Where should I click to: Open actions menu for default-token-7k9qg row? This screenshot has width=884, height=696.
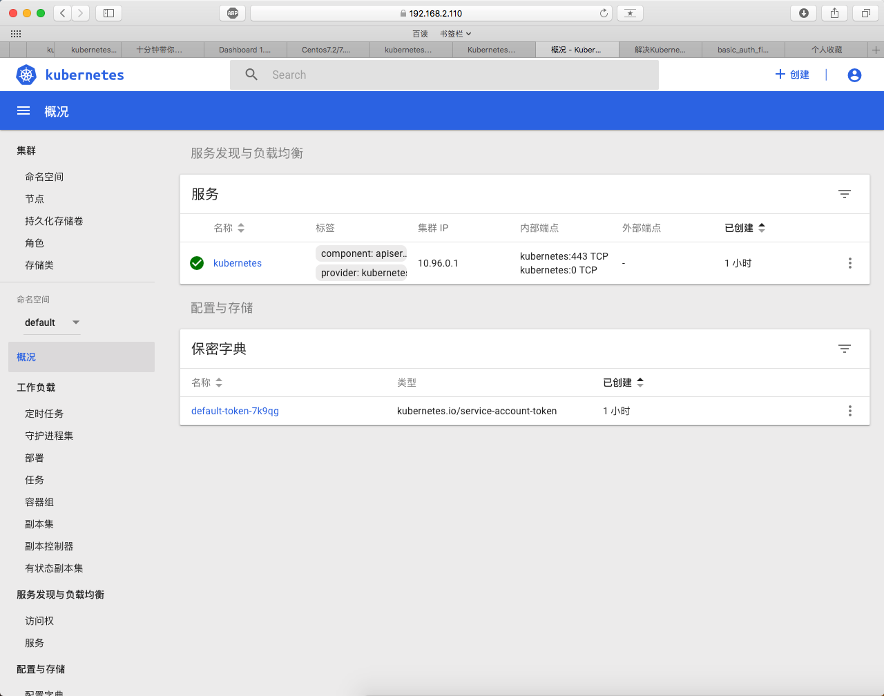click(x=849, y=411)
